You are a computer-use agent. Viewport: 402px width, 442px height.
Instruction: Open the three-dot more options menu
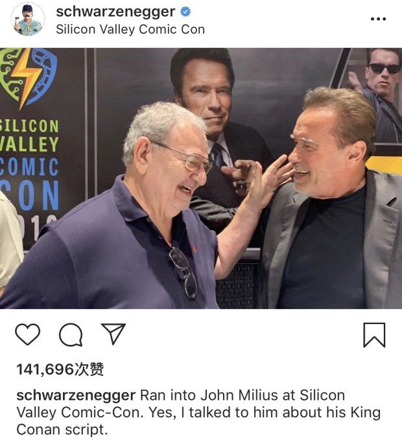(378, 19)
